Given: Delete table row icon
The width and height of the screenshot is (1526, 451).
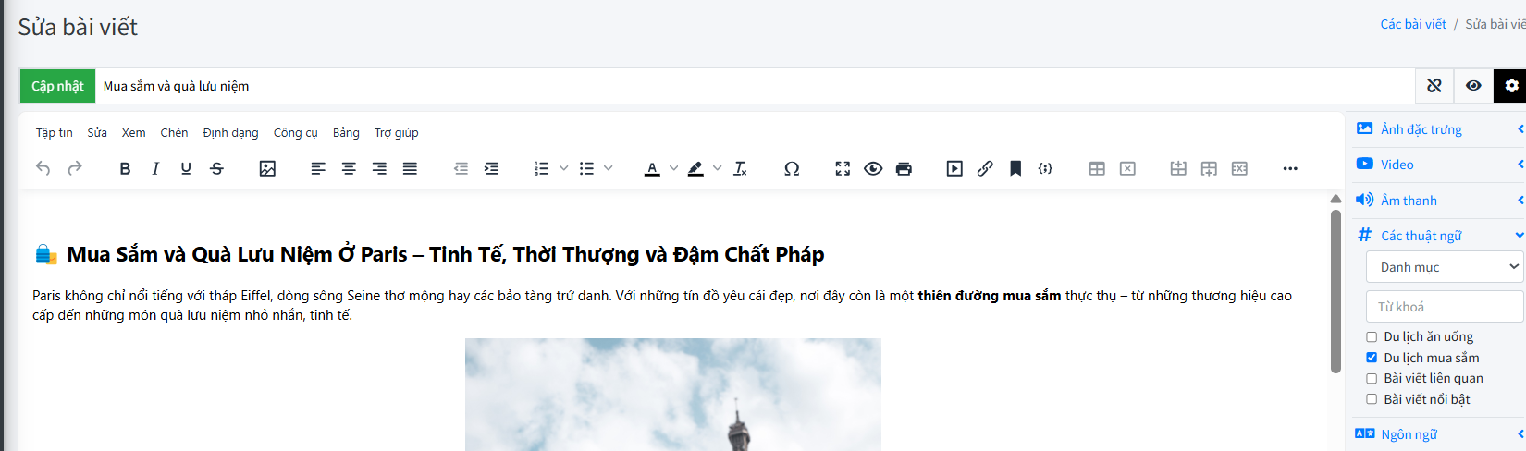Looking at the screenshot, I should 1239,168.
